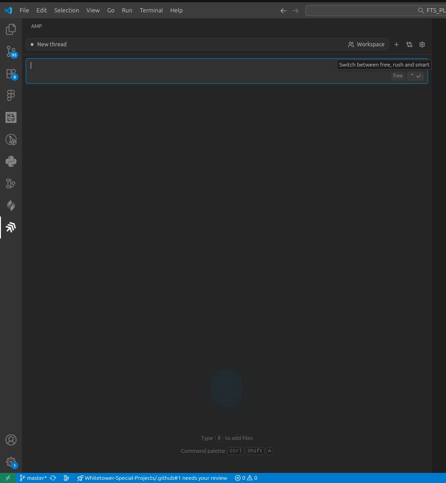Open the Run menu
This screenshot has width=446, height=483.
click(127, 10)
